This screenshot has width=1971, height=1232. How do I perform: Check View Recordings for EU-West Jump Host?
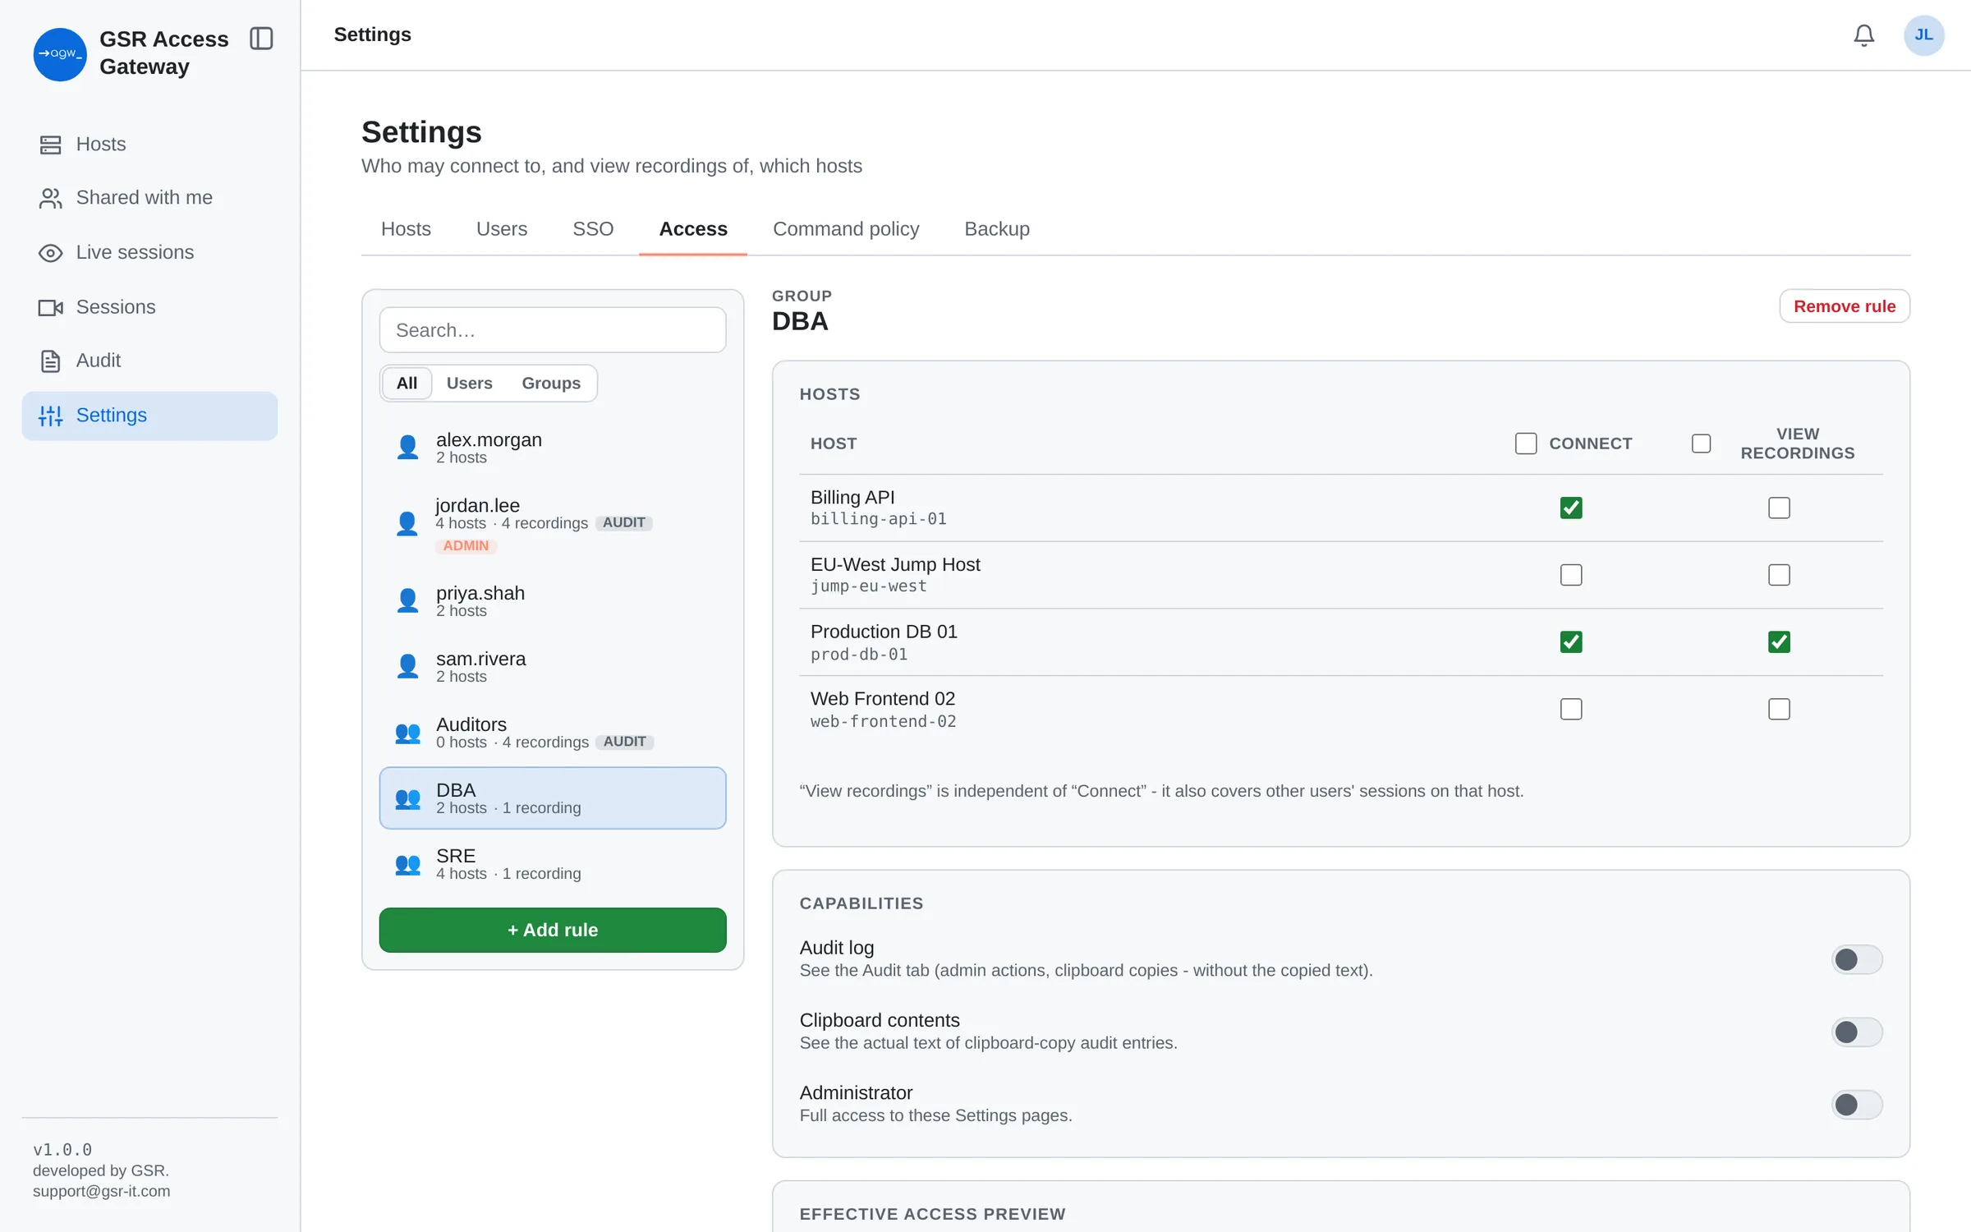coord(1779,575)
